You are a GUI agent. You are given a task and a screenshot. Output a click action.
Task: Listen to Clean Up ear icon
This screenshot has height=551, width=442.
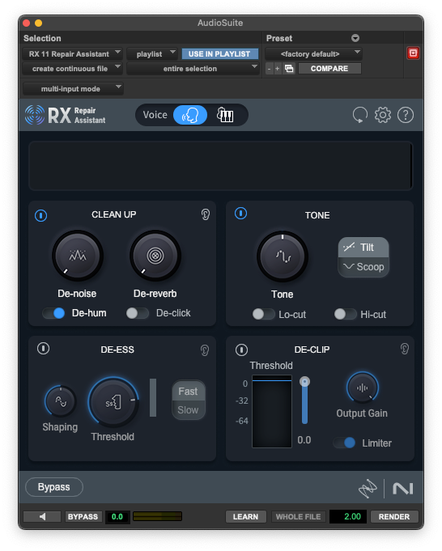(206, 214)
